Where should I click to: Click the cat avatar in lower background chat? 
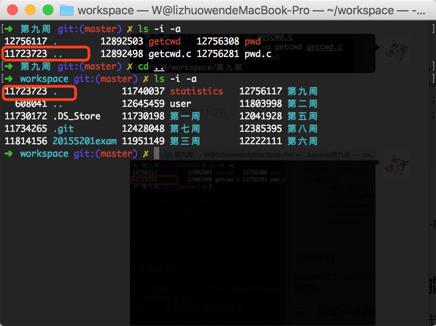(396, 165)
